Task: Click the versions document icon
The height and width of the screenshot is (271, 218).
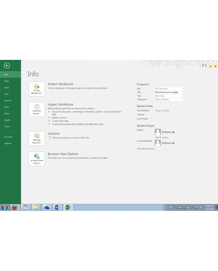Action: (50, 138)
